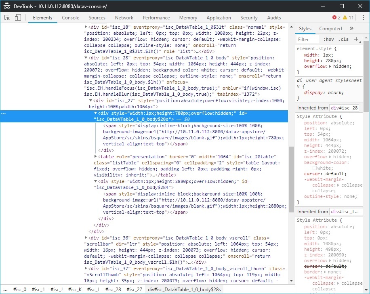Open the Network tab

[124, 18]
